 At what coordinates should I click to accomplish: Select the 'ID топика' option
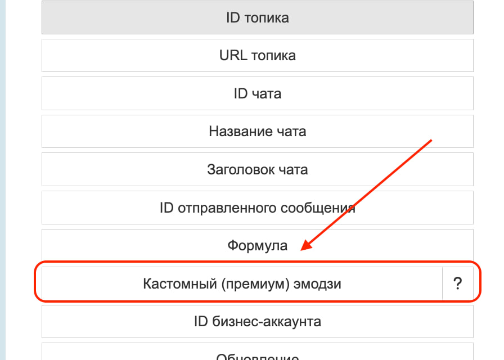(257, 17)
